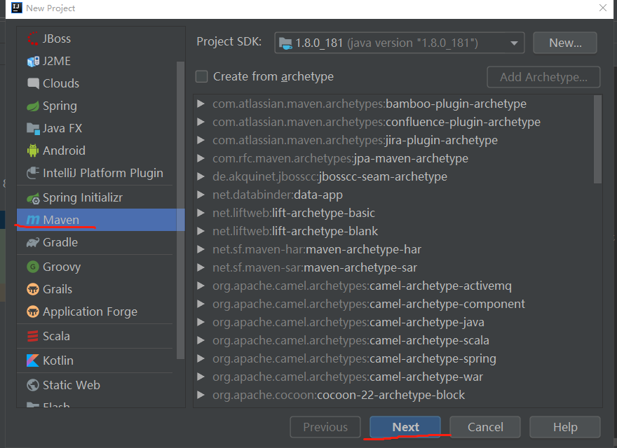Image resolution: width=617 pixels, height=448 pixels.
Task: Choose the J2ME icon in sidebar
Action: click(x=33, y=62)
